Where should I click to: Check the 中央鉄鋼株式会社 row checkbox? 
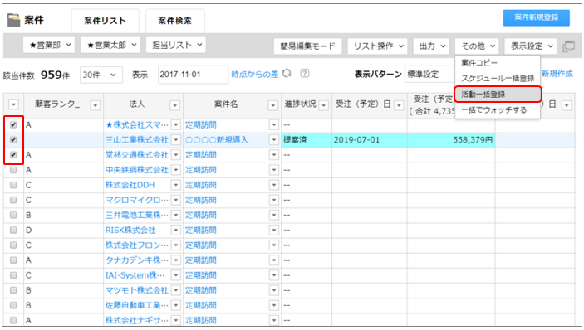click(13, 170)
